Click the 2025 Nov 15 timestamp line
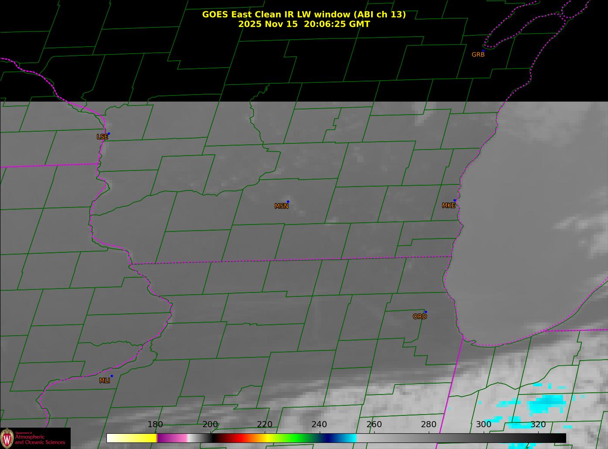 pyautogui.click(x=304, y=24)
